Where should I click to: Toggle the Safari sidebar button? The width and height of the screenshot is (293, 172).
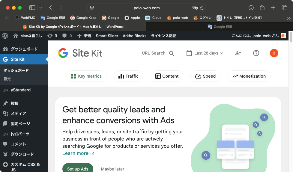[x=32, y=8]
